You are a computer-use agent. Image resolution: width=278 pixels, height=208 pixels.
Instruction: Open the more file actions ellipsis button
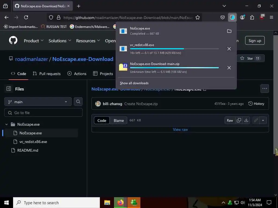[264, 89]
